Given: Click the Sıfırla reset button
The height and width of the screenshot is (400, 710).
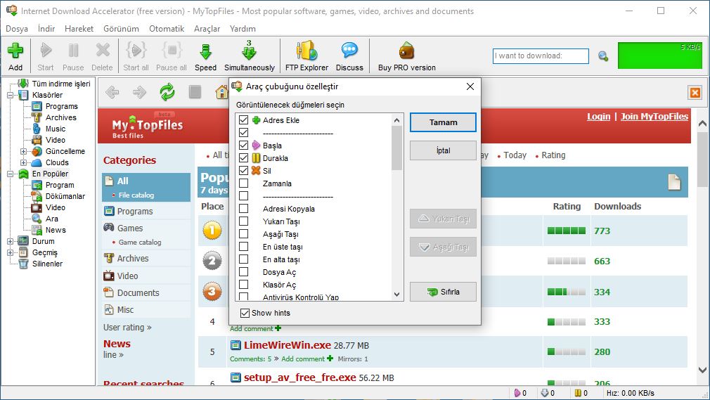Looking at the screenshot, I should [444, 292].
